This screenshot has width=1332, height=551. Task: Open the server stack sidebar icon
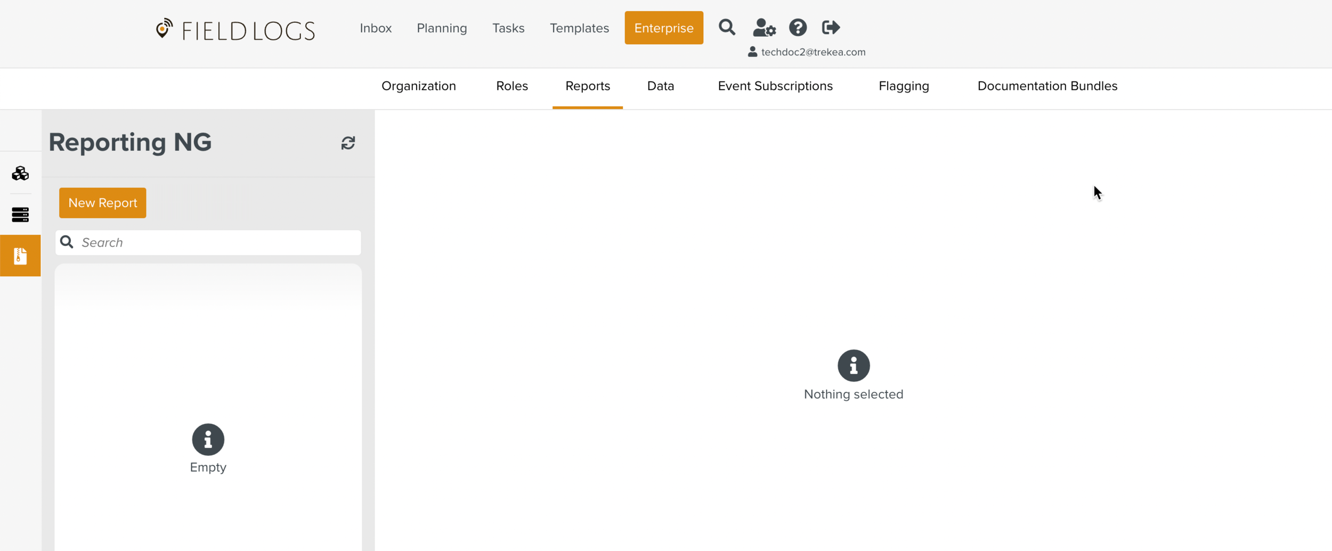tap(20, 215)
